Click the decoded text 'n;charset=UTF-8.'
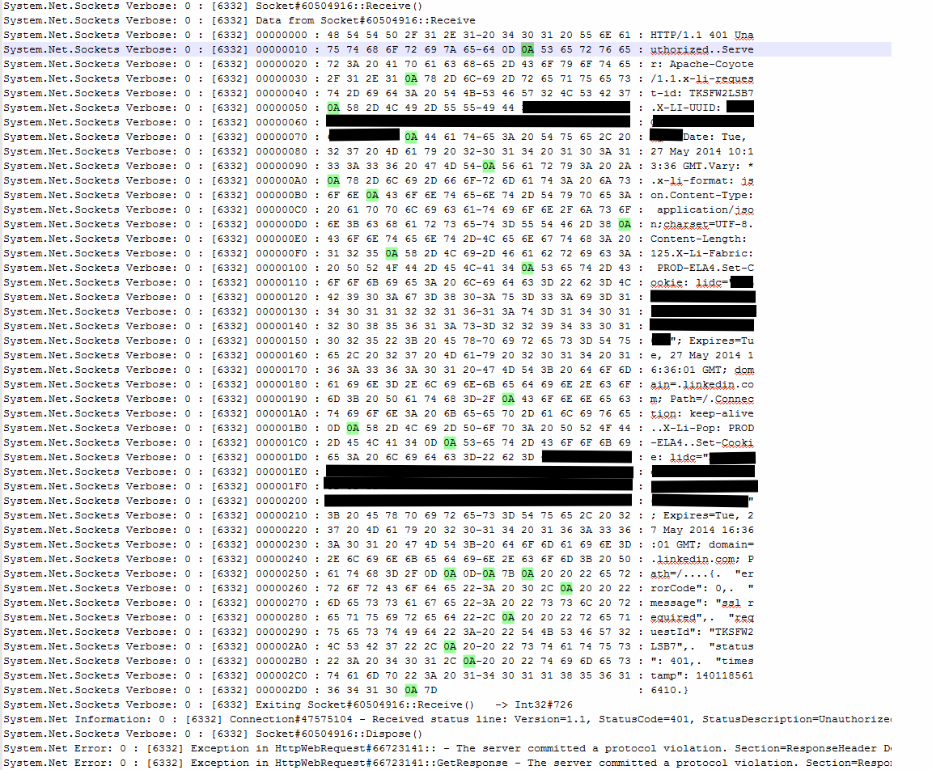932x770 pixels. (x=701, y=224)
